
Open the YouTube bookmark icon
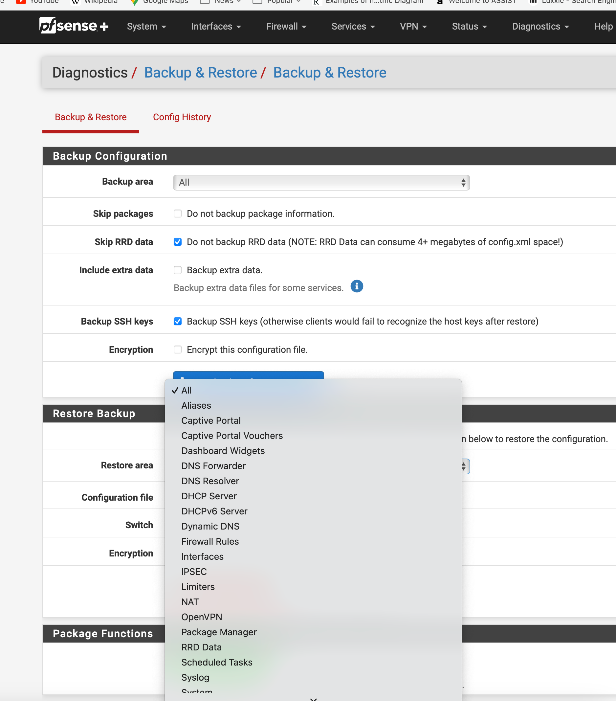(x=21, y=2)
